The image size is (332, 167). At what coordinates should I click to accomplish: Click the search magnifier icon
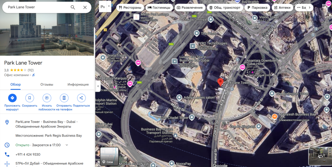[x=73, y=7]
